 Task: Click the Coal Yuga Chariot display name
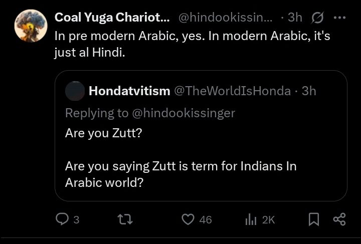tap(112, 18)
